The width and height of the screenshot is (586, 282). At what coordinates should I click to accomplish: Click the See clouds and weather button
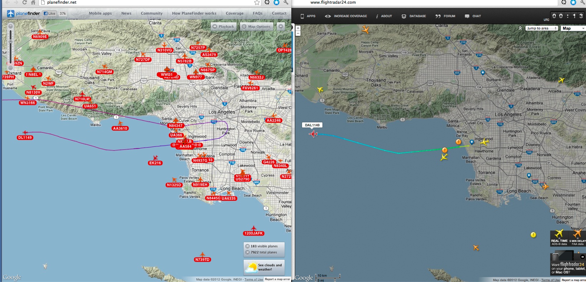pos(264,267)
